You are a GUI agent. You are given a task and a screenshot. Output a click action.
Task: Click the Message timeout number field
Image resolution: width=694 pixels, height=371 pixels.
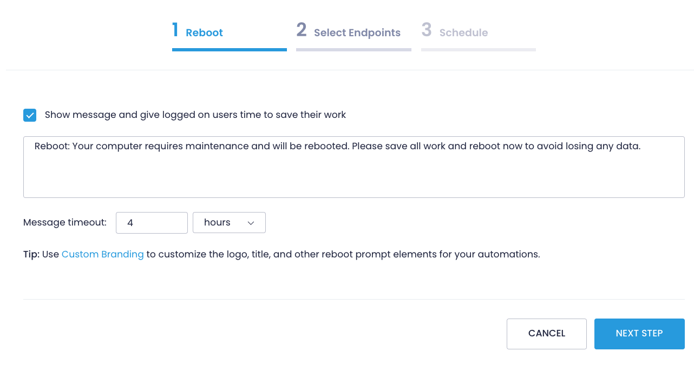(x=152, y=223)
